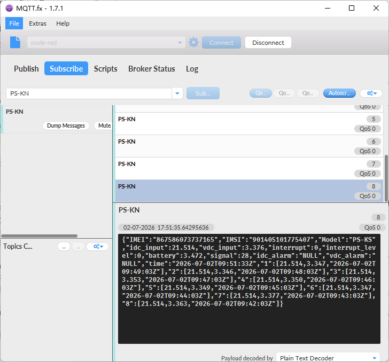Open the Extras menu

38,23
